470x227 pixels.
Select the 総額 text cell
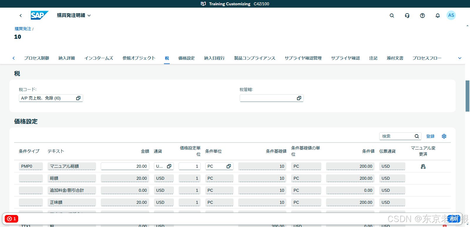72,178
